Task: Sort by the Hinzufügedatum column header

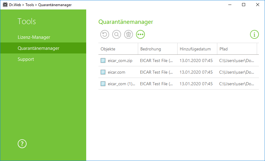Action: [197, 49]
